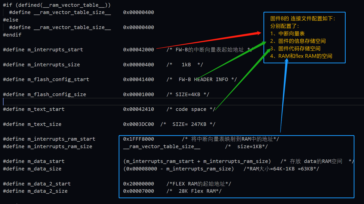Select the m_interrupts_size define
The width and height of the screenshot is (364, 204).
54,65
